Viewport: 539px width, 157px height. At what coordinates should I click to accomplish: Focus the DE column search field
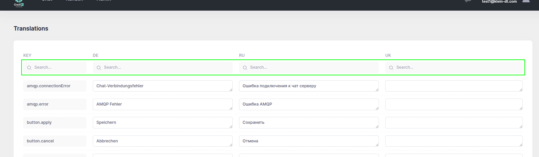pos(166,67)
